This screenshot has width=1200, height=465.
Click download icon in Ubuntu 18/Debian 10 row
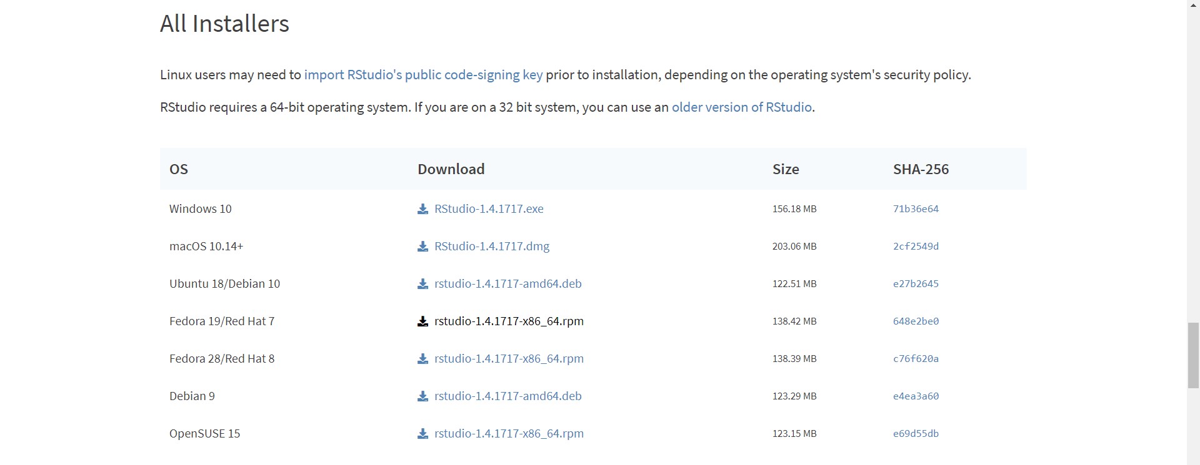click(x=422, y=284)
